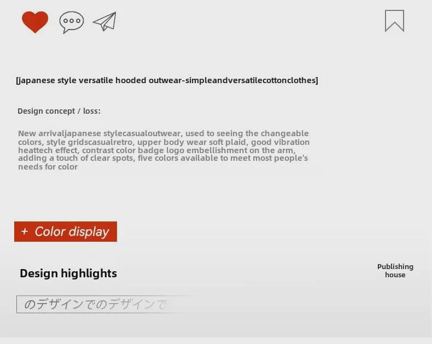Select the Design highlights heading
432x344 pixels.
[68, 273]
